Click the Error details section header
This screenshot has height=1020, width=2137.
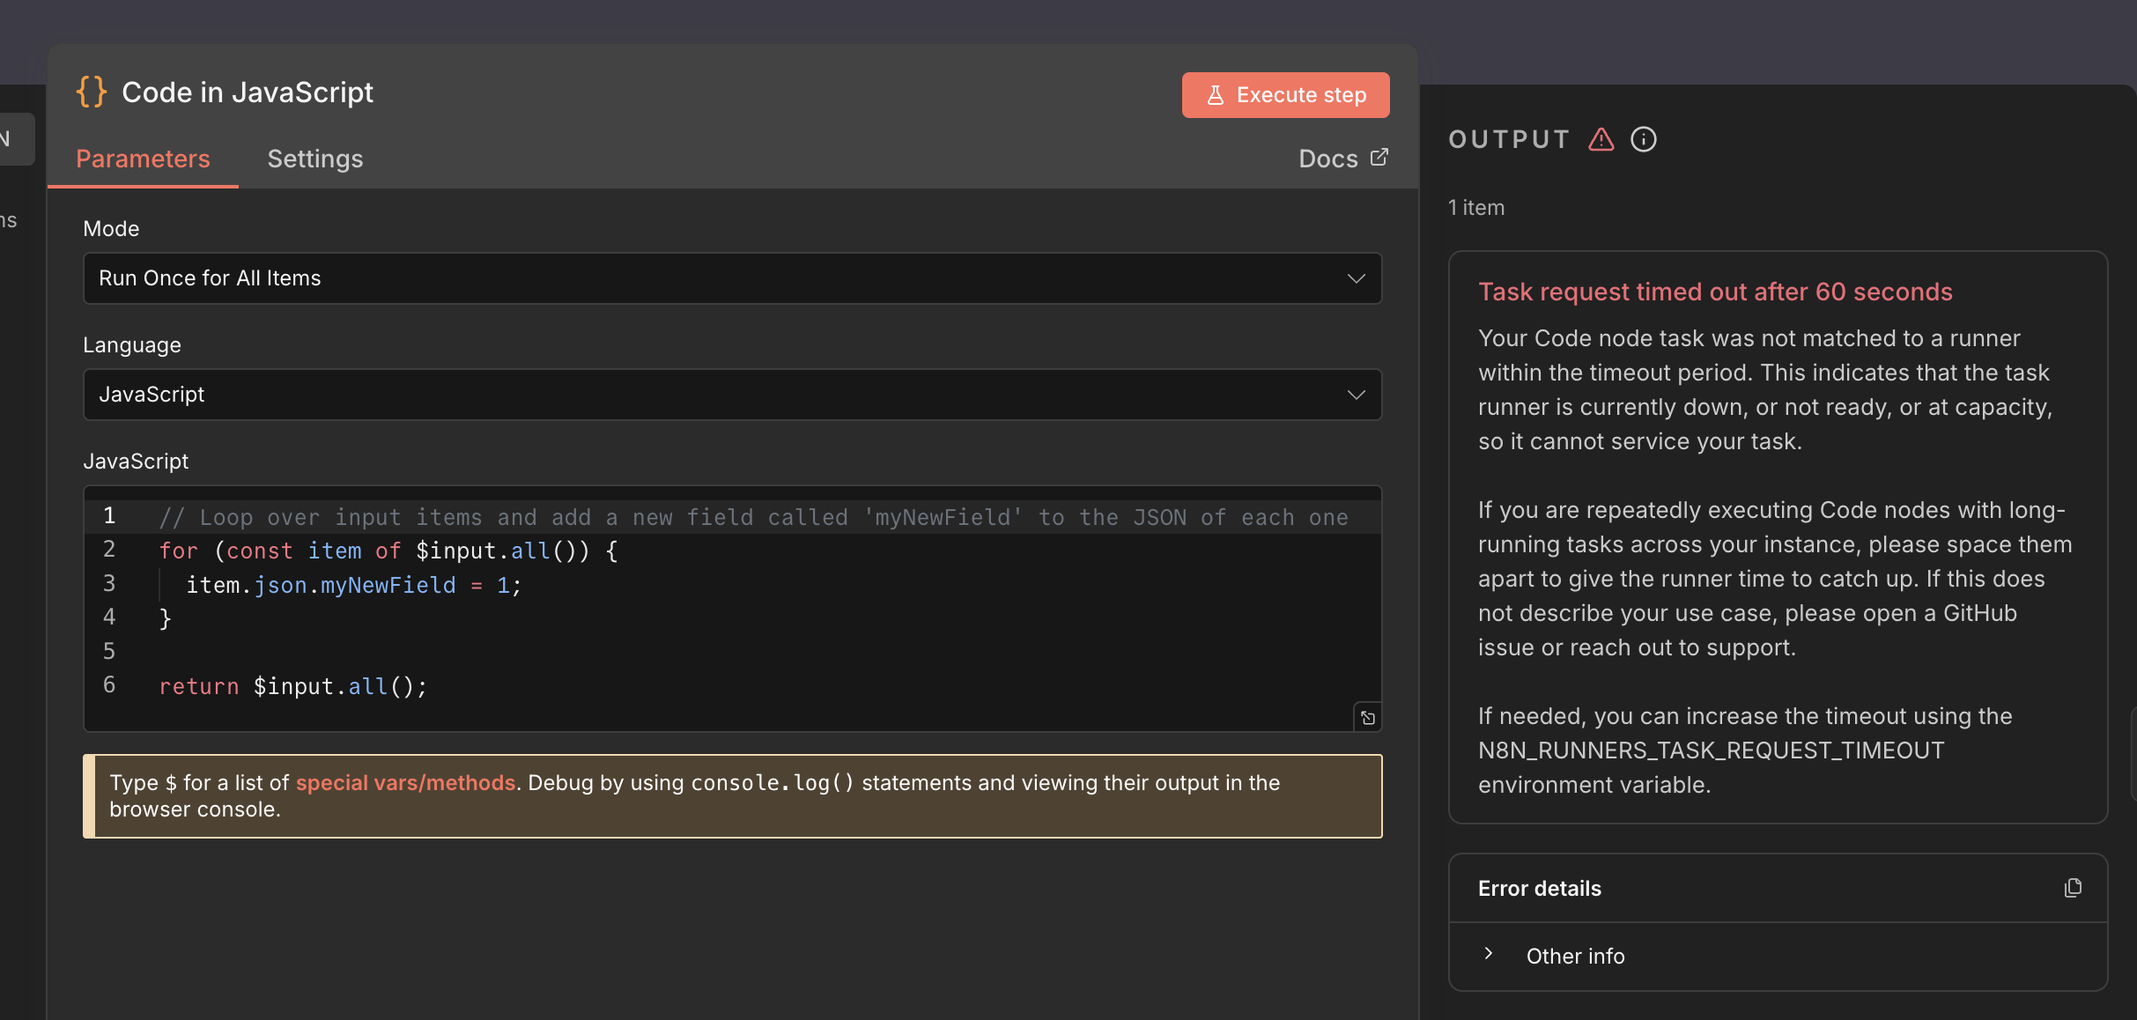click(x=1540, y=888)
